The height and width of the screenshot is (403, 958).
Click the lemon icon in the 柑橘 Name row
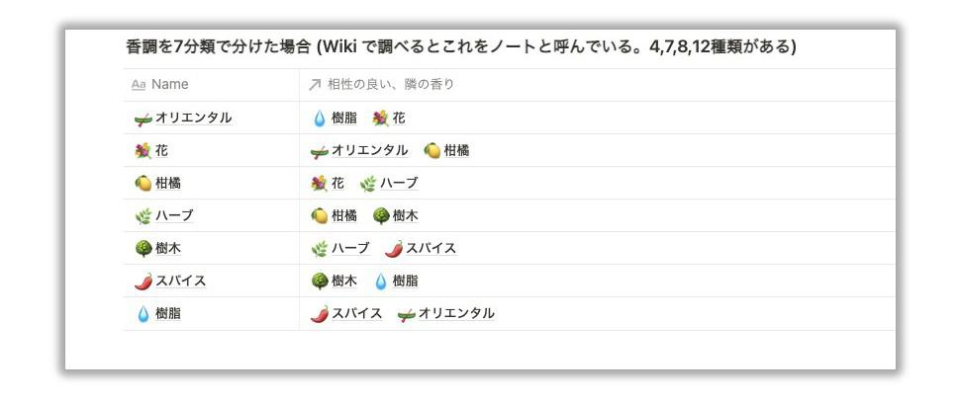tap(143, 184)
